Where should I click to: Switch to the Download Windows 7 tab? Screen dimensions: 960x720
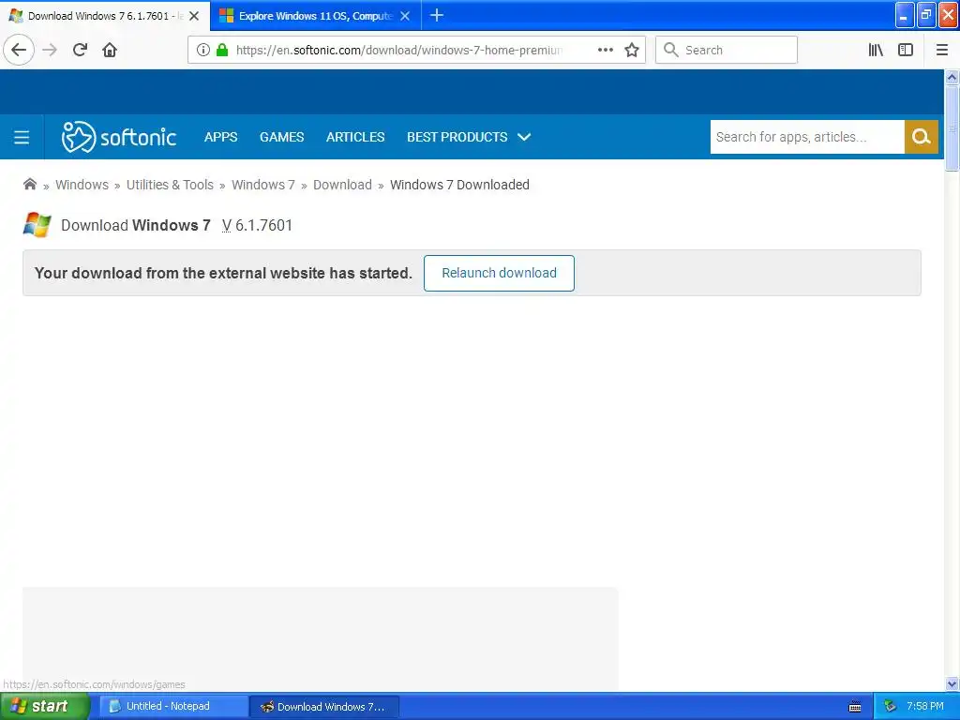click(x=105, y=16)
